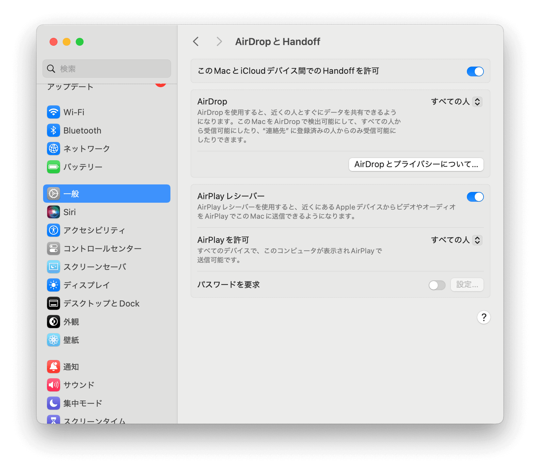This screenshot has height=472, width=540.
Task: Open ディスプレイ settings pane
Action: coord(107,285)
